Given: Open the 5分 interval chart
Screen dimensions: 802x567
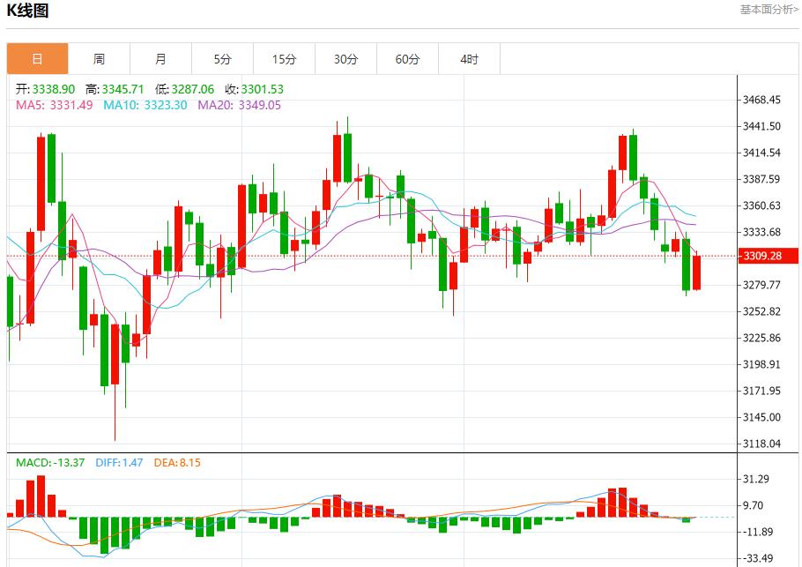Looking at the screenshot, I should click(x=223, y=58).
